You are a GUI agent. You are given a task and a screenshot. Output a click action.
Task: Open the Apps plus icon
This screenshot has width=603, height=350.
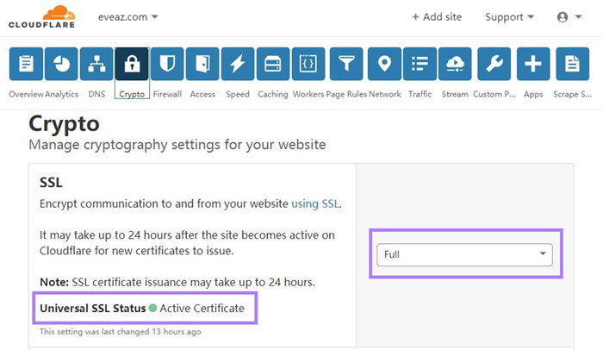[533, 64]
